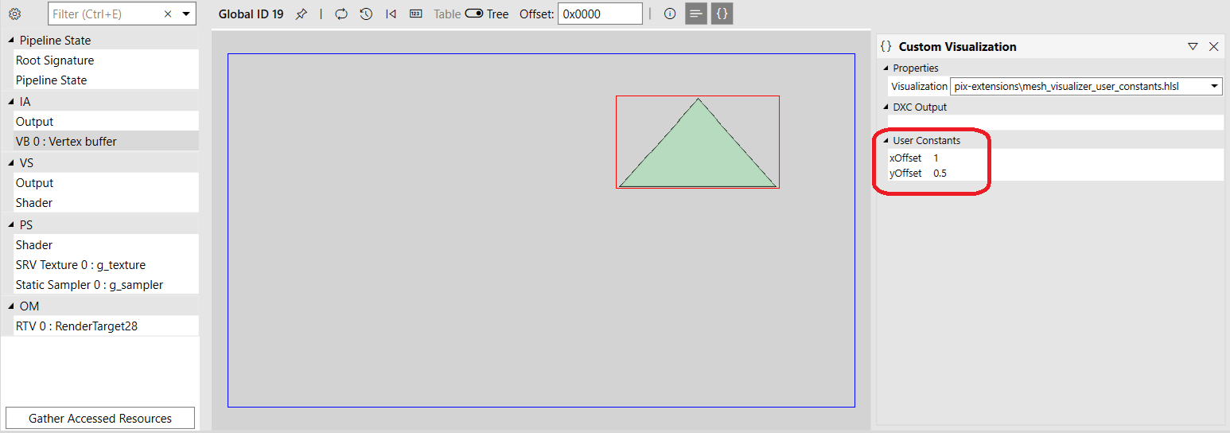Clear the filter with the X icon
The image size is (1230, 433).
168,14
